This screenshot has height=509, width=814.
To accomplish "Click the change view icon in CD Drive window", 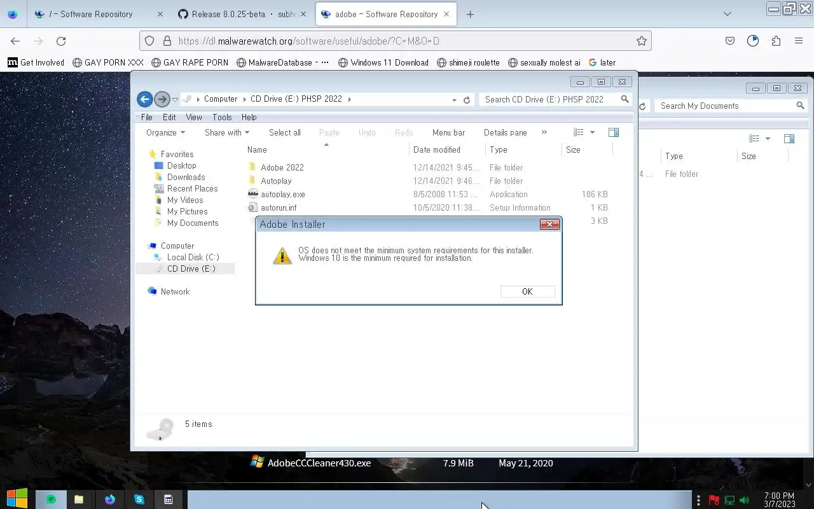I will click(x=578, y=132).
